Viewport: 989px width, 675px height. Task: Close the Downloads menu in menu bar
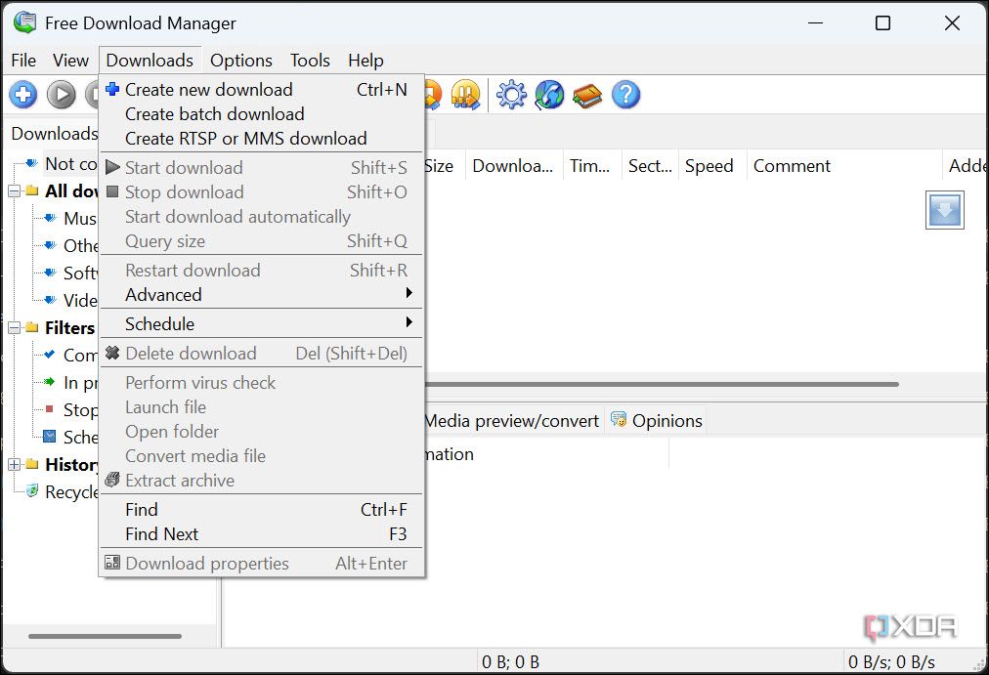point(150,61)
